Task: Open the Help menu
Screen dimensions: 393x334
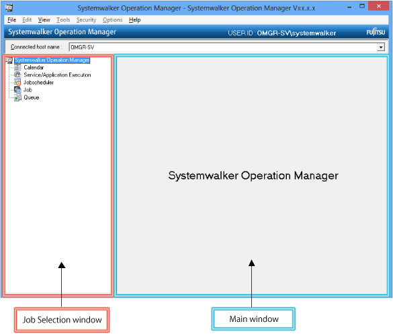Action: tap(134, 19)
